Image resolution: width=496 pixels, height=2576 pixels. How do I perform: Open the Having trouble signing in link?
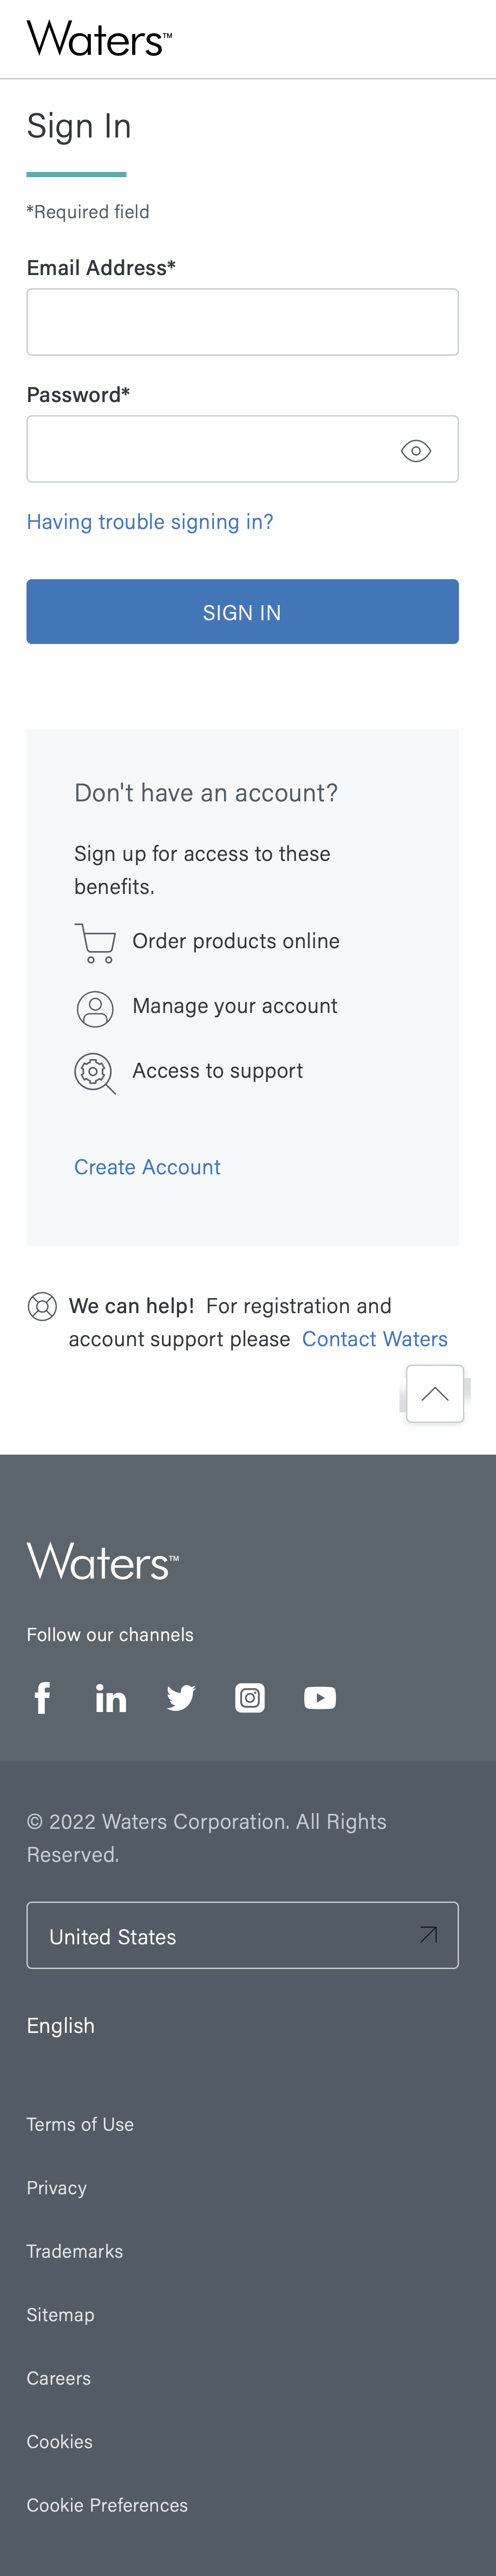coord(149,521)
